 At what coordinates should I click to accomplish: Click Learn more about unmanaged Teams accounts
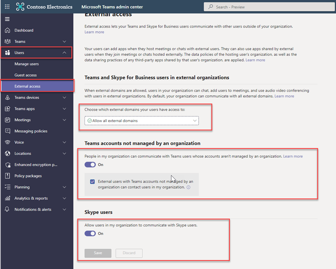coord(293,157)
